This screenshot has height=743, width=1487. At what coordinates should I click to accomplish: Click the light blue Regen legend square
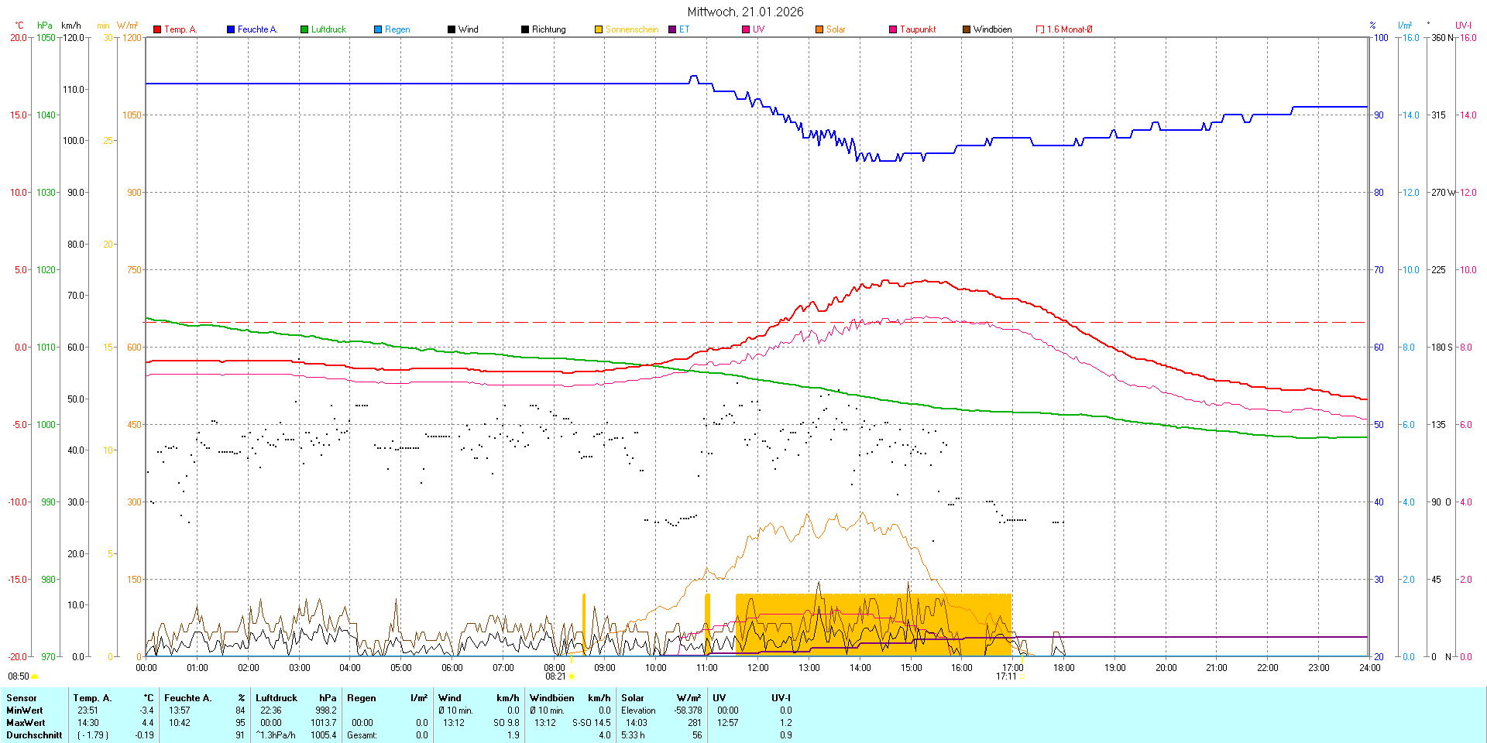[x=378, y=29]
